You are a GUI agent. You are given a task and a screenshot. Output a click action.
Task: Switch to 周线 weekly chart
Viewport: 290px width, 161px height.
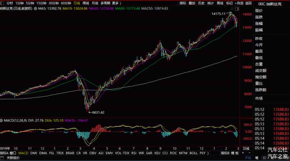point(86,3)
